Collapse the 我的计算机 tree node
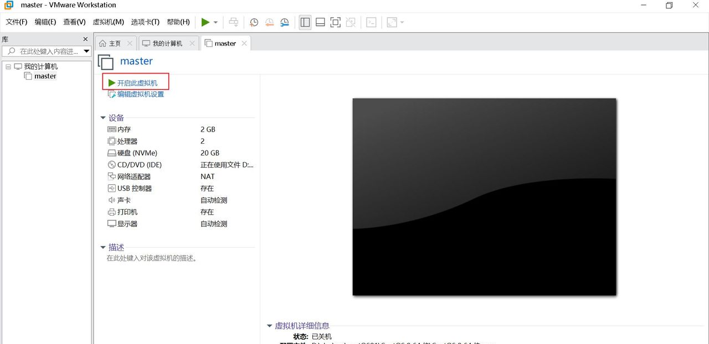The image size is (709, 344). coord(8,66)
